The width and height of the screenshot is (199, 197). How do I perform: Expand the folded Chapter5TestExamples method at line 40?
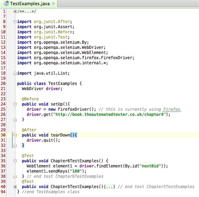[15, 187]
